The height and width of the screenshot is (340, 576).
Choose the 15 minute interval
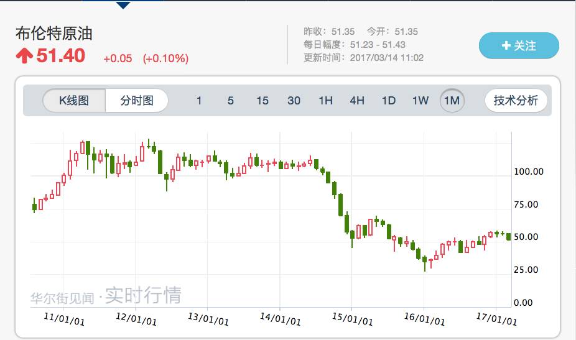(262, 100)
